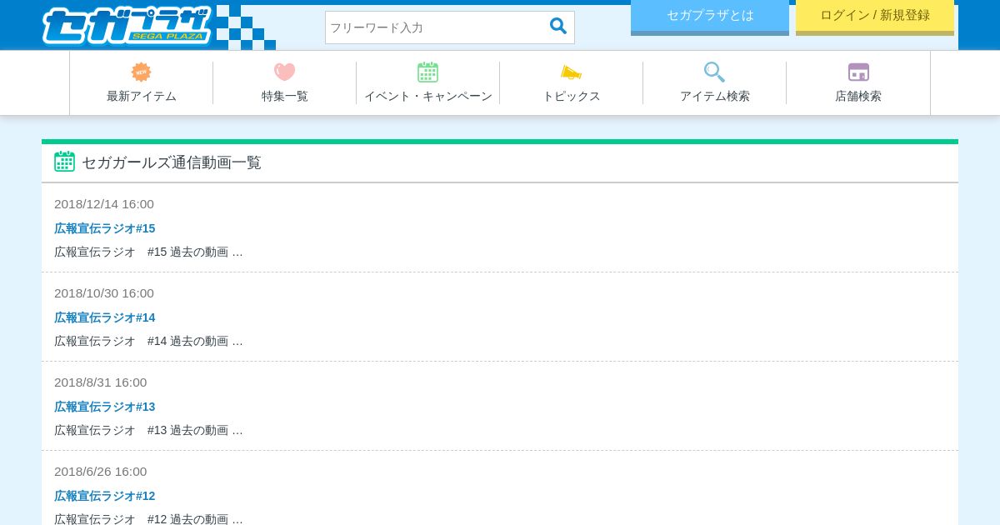Click the magnifier search button icon
This screenshot has height=525, width=1000.
pyautogui.click(x=558, y=26)
